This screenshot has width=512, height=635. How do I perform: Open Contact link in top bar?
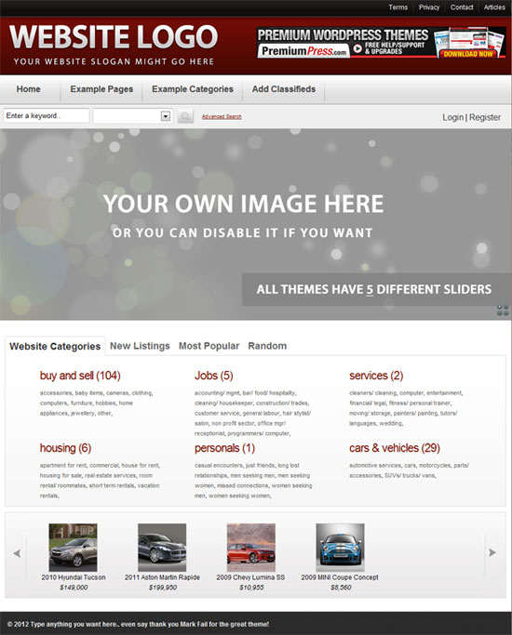point(462,7)
